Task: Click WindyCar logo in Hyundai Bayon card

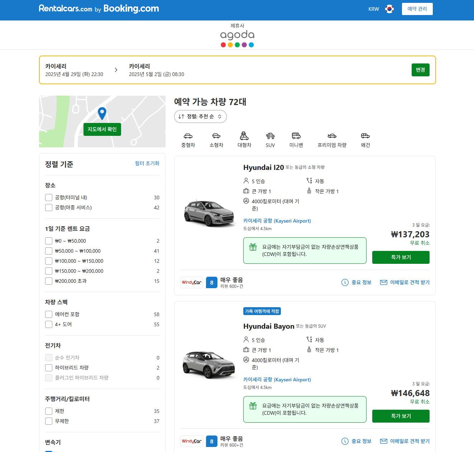Action: (192, 441)
